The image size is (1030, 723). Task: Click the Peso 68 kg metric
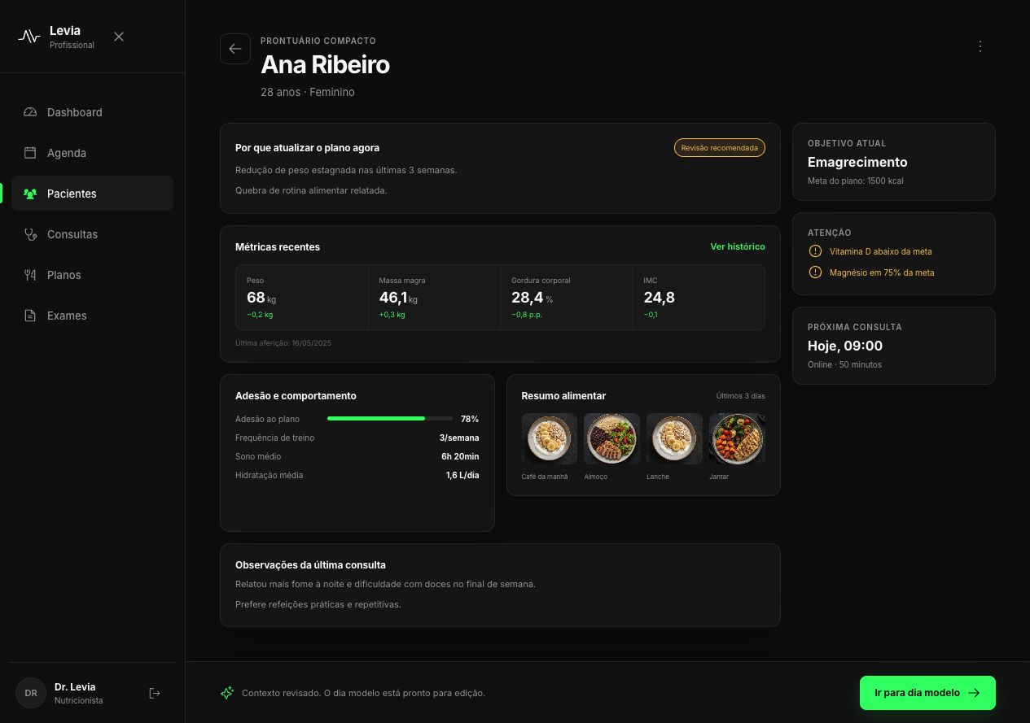(x=302, y=298)
